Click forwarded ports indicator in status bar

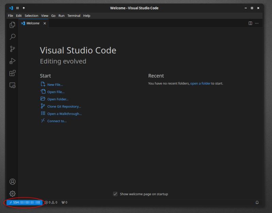[x=64, y=202]
